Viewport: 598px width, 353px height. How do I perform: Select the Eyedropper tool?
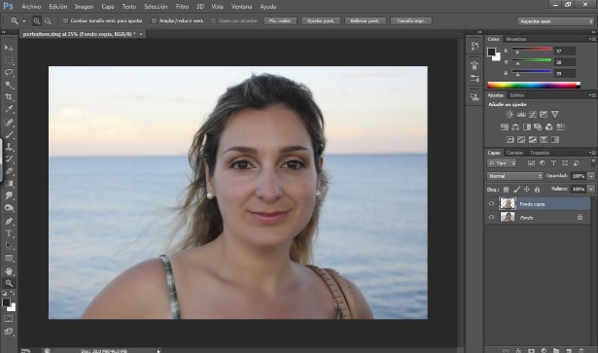tap(9, 109)
